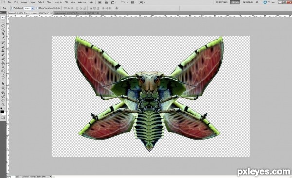
Task: Select the Dodge tool
Action: click(3, 71)
